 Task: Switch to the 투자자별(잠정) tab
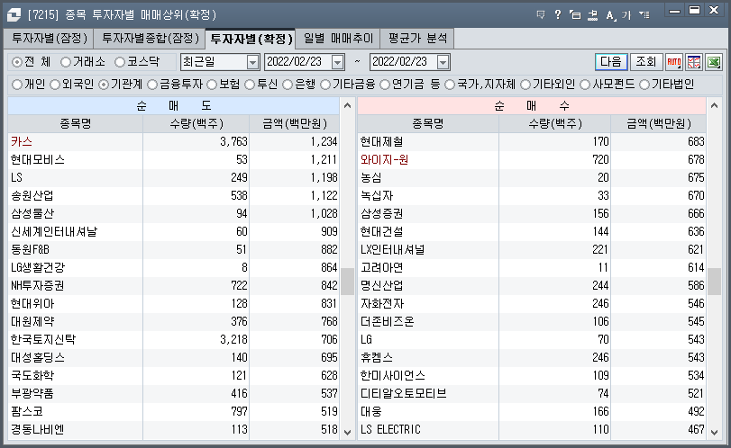click(x=50, y=38)
